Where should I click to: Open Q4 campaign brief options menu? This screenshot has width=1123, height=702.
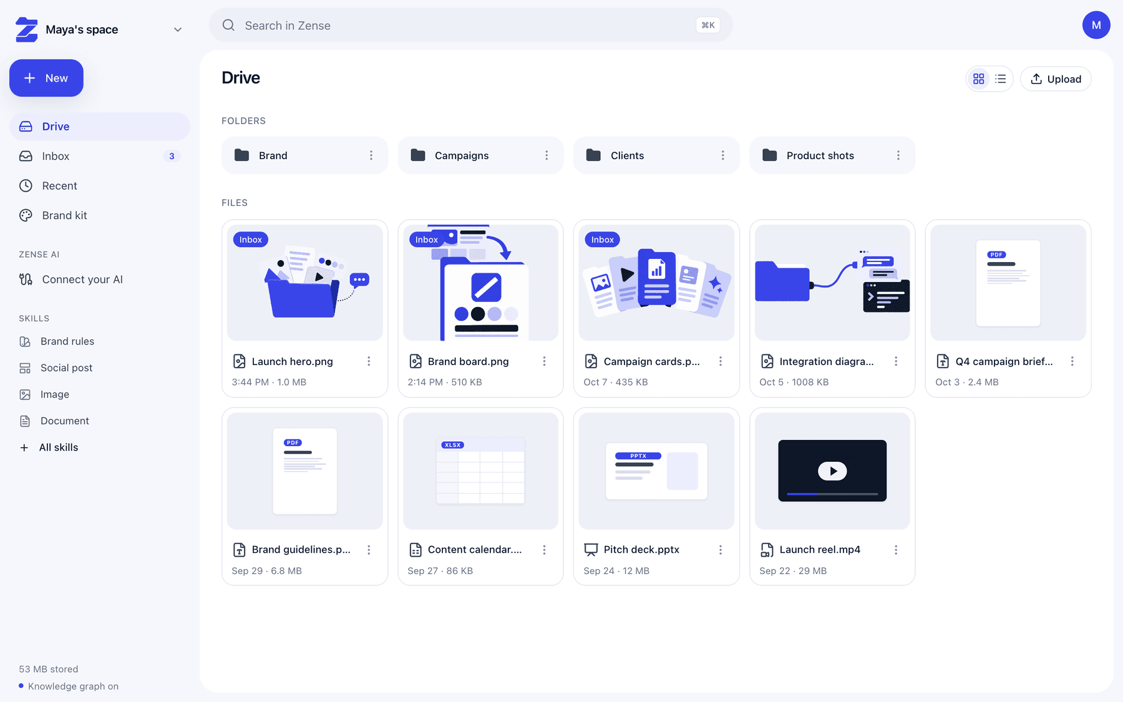1072,361
